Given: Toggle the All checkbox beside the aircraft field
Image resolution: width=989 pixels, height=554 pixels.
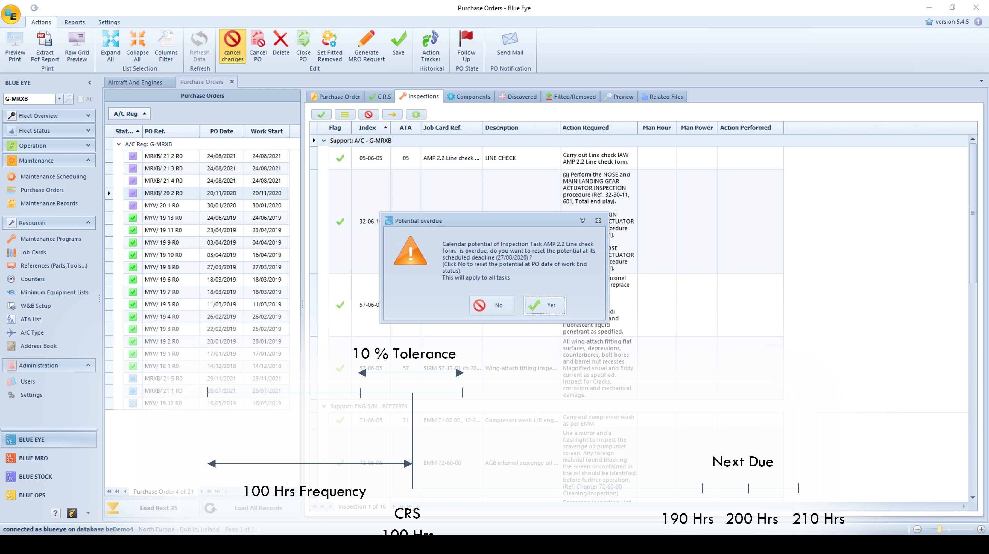Looking at the screenshot, I should 80,99.
